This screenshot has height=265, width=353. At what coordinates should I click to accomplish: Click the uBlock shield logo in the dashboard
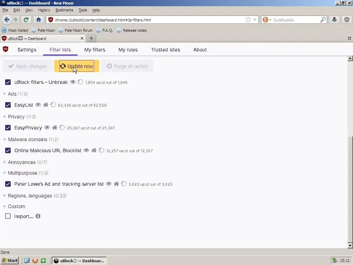coord(6,49)
